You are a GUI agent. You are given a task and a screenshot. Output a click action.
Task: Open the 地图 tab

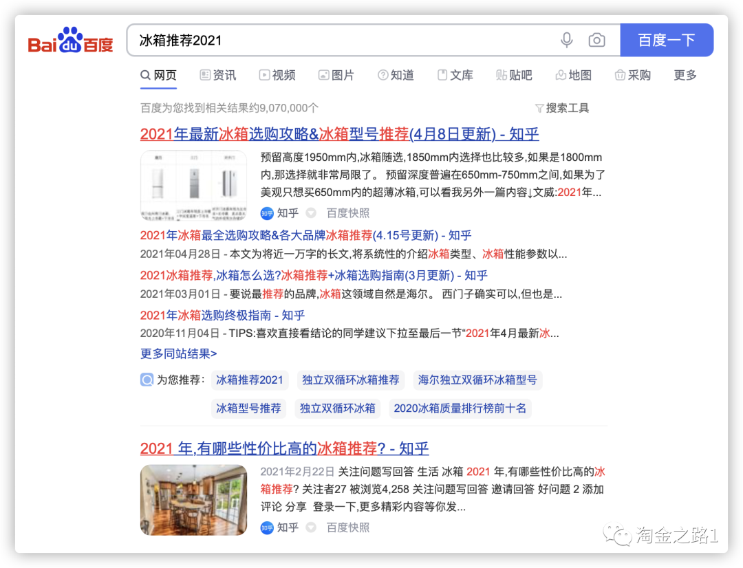(573, 76)
